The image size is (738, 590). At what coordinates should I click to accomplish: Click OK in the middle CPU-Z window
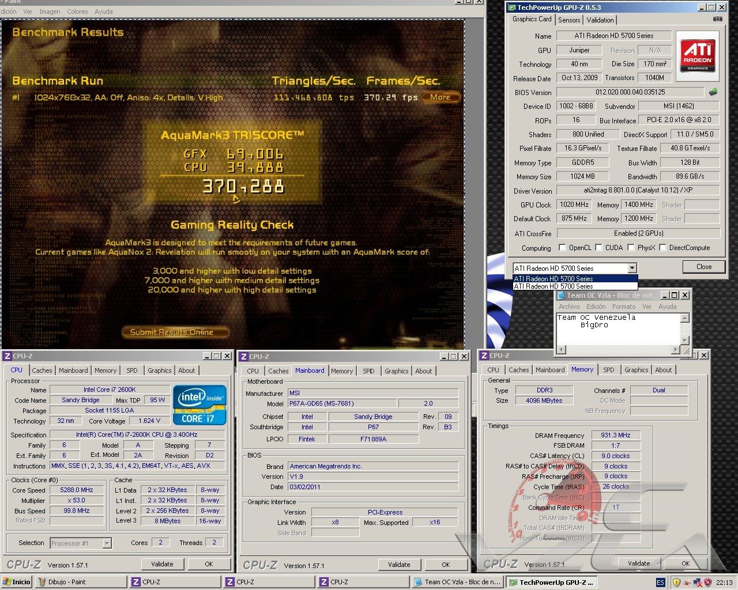[x=446, y=565]
